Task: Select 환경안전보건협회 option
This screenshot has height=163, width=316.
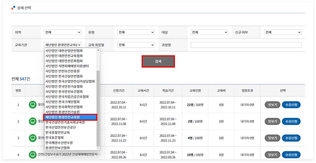Action: [70, 148]
